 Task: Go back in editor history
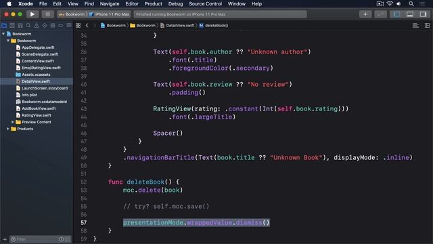[x=87, y=26]
